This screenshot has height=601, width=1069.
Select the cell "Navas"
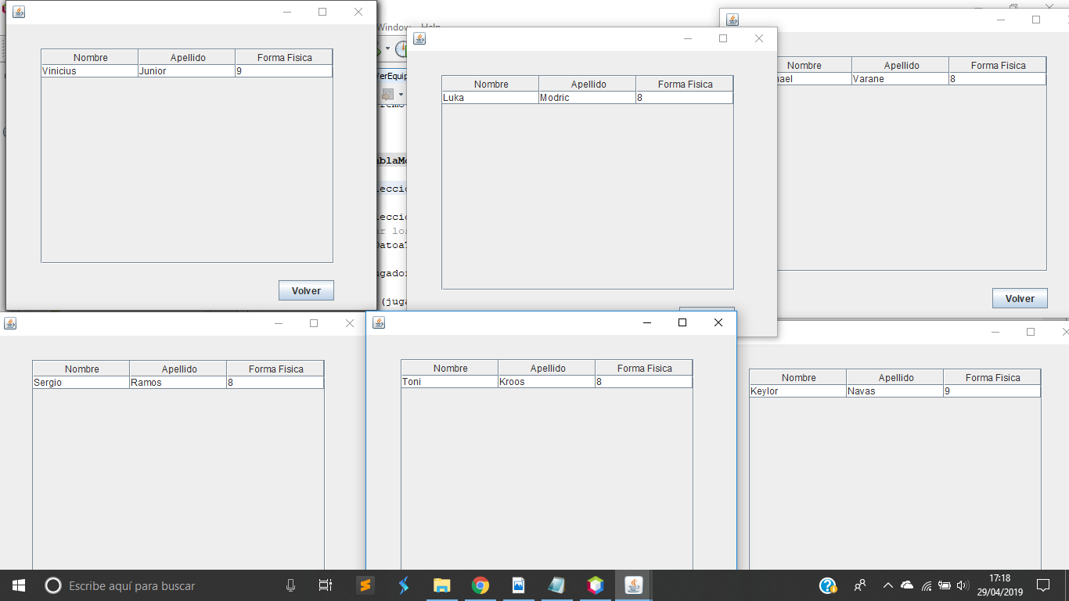[x=895, y=391]
